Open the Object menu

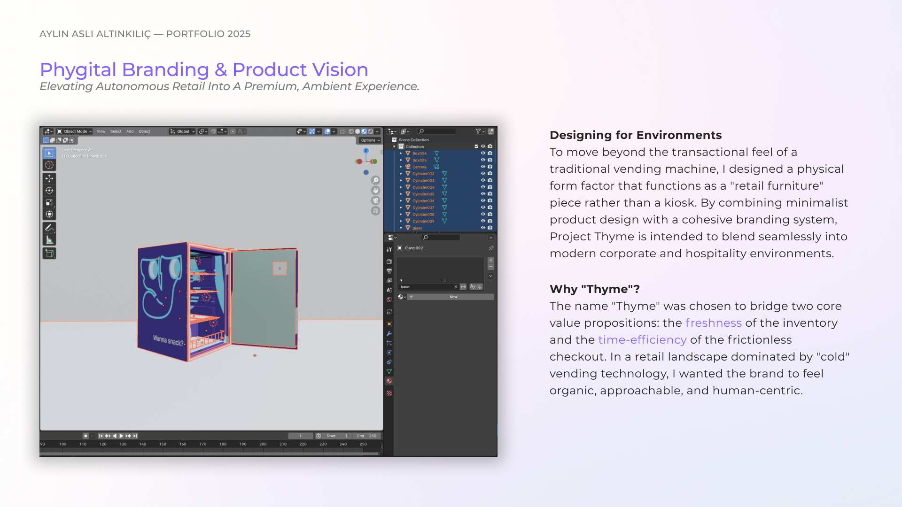[144, 131]
